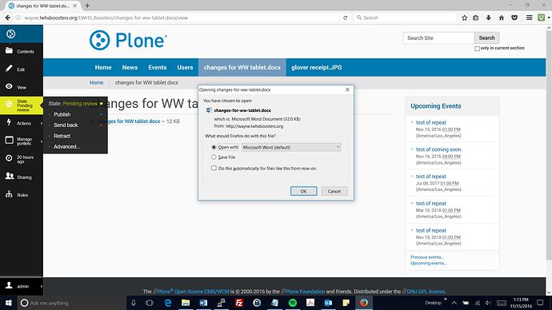The width and height of the screenshot is (552, 310).
Task: Open Upcoming events... link
Action: [429, 263]
